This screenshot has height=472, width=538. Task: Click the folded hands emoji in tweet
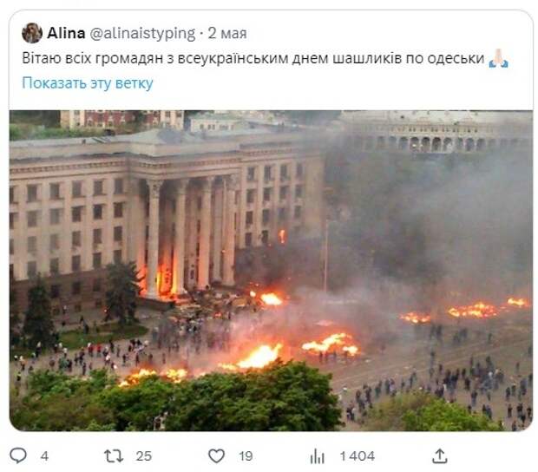pyautogui.click(x=499, y=58)
